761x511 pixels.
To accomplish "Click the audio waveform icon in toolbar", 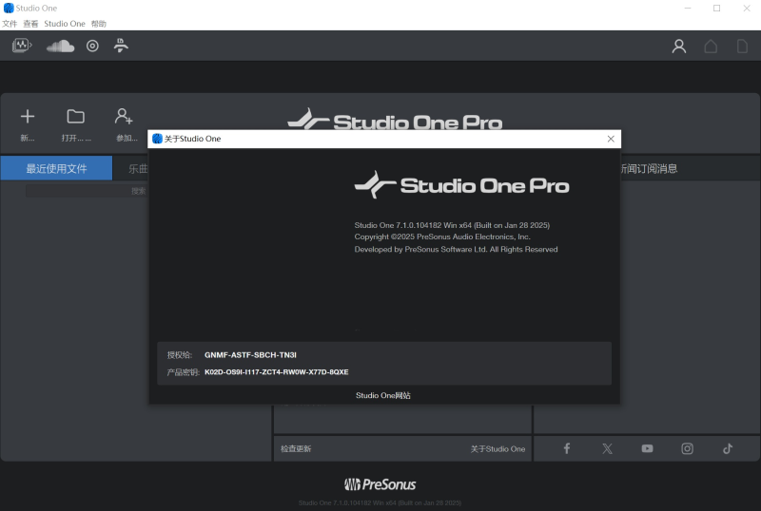I will 21,46.
